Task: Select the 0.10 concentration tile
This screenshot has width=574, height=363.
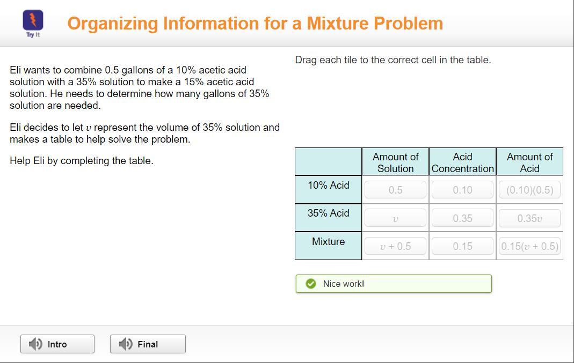Action: (462, 190)
